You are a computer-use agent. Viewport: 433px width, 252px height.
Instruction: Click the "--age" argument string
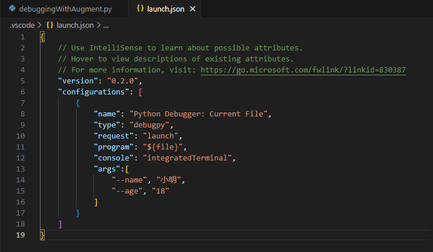pos(127,191)
